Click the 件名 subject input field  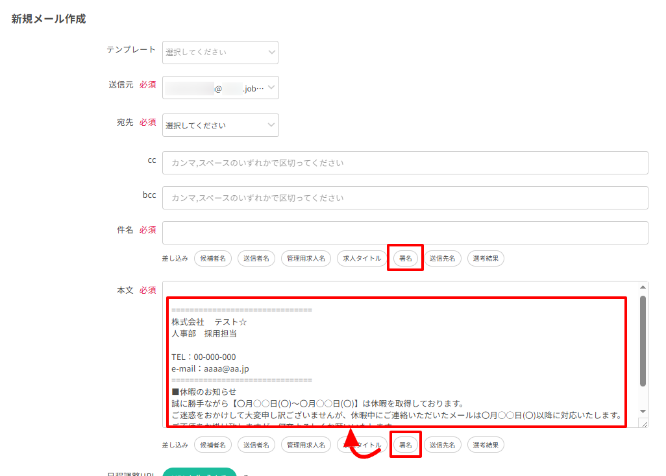pos(405,233)
